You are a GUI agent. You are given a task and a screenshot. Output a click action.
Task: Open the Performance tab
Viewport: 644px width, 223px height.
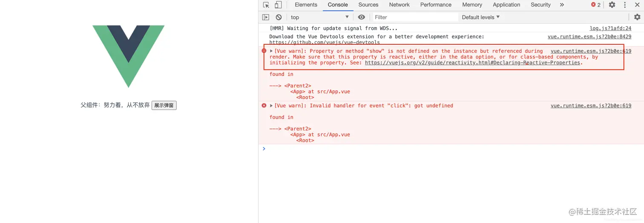(436, 5)
